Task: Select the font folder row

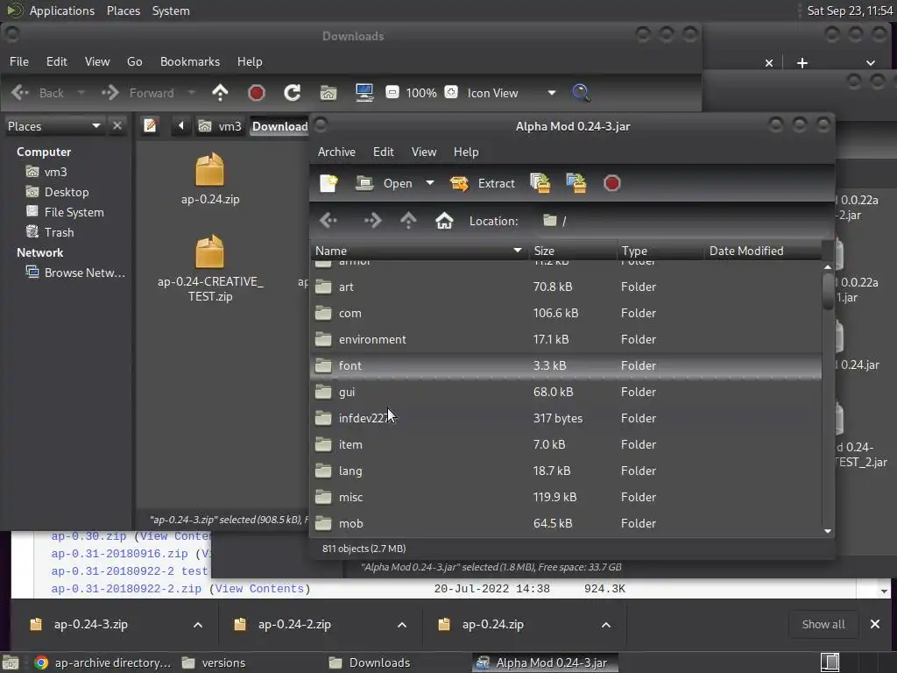Action: tap(566, 365)
